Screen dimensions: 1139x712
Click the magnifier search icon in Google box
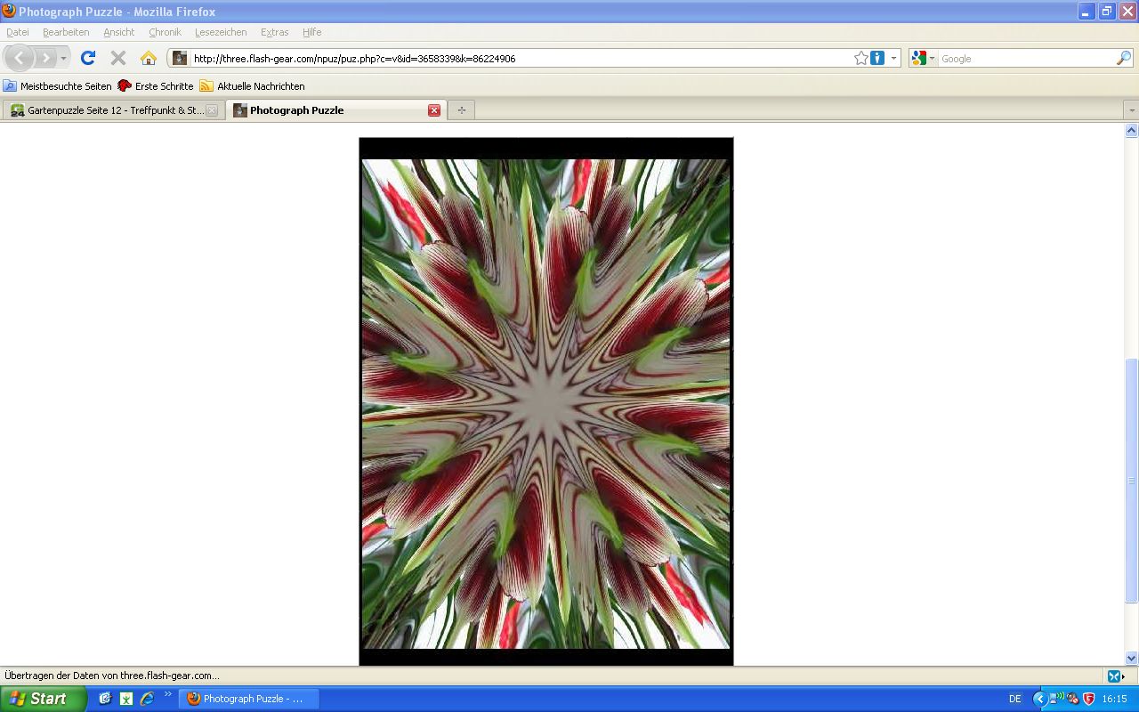click(x=1124, y=58)
